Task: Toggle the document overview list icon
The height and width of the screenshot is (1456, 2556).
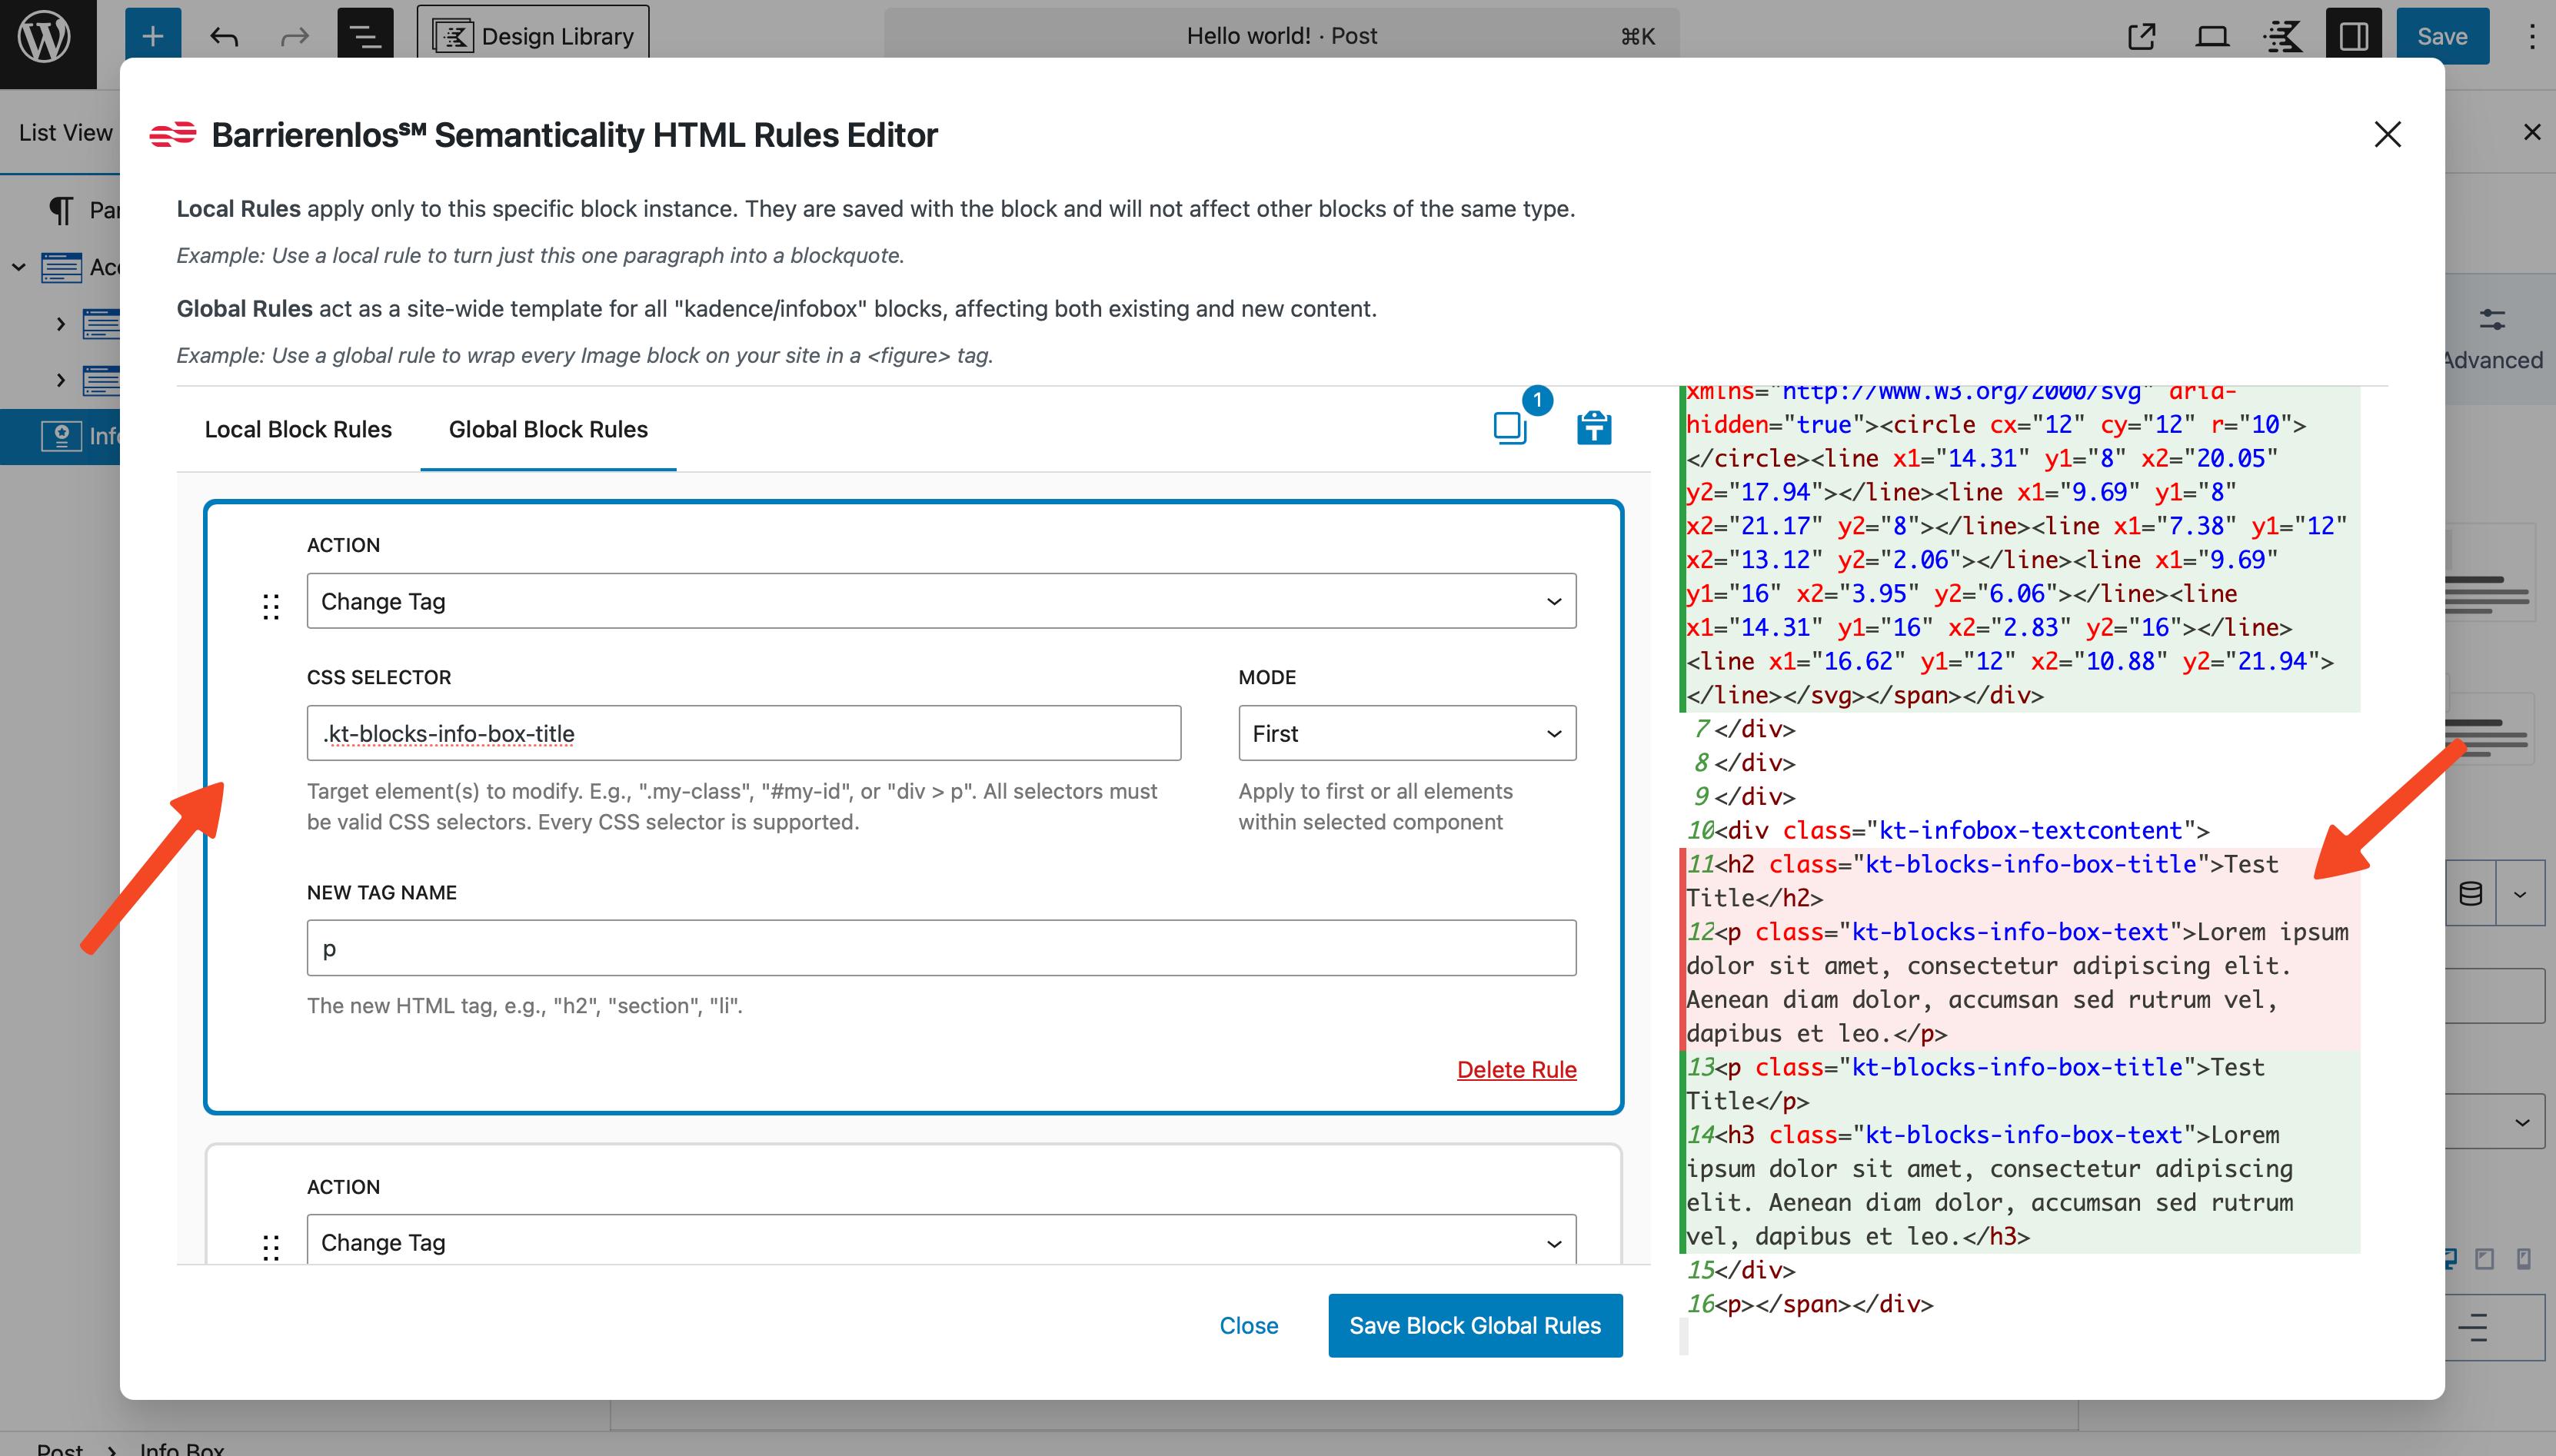Action: 365,37
